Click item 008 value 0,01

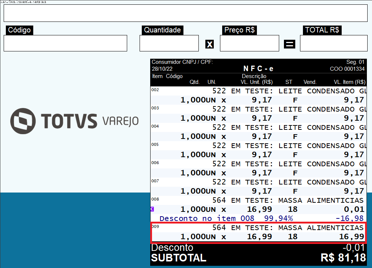tap(354, 209)
